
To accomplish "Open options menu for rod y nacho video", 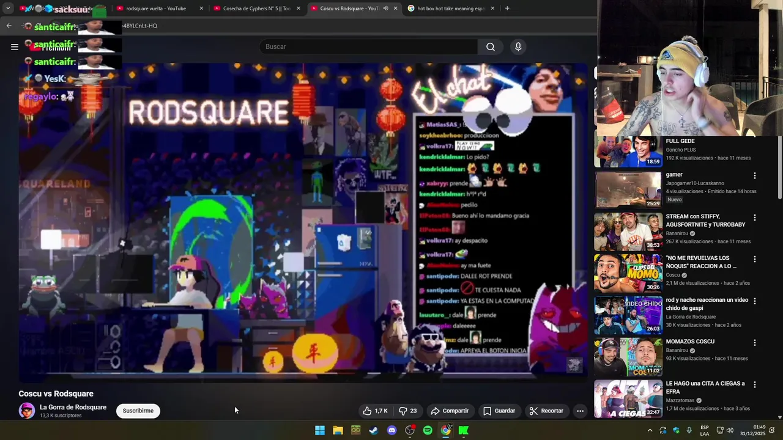I will click(x=754, y=301).
